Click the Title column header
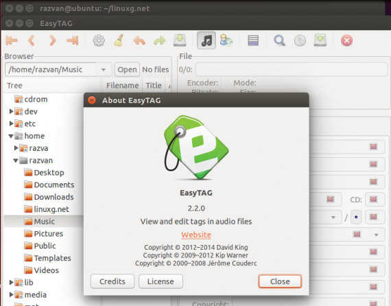The width and height of the screenshot is (391, 306). 154,86
